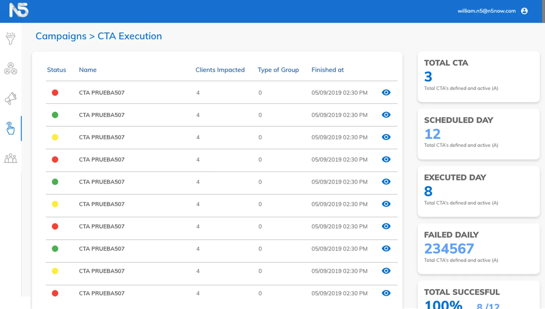Open the user account avatar icon
The image size is (545, 309).
click(524, 11)
